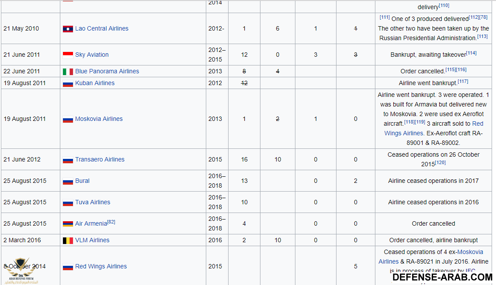Viewport: 496px width, 285px height.
Task: Click the Indonesian flag beside Sky Aviation
Action: pyautogui.click(x=68, y=55)
